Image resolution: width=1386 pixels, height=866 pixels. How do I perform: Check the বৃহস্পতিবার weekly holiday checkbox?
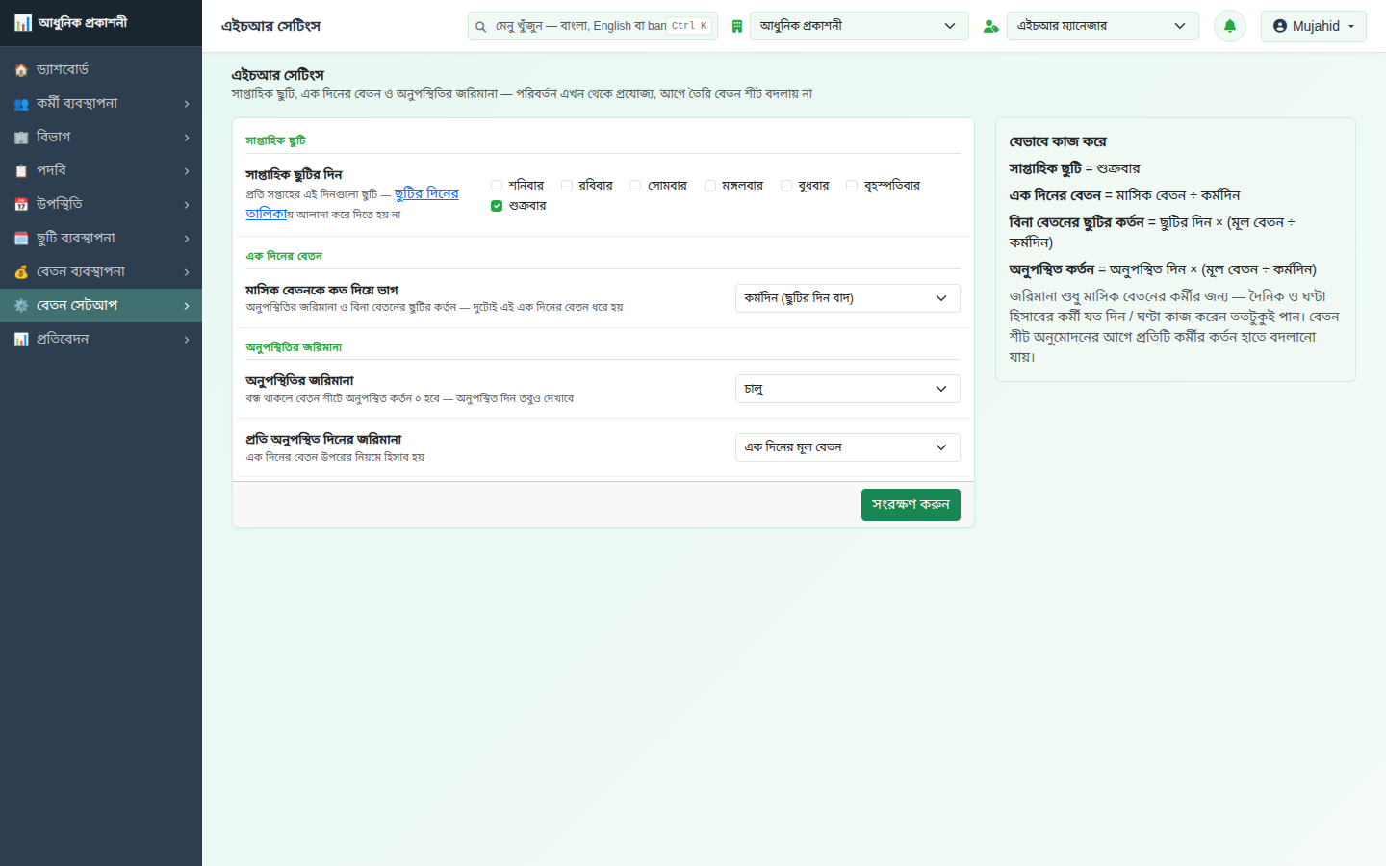tap(852, 186)
